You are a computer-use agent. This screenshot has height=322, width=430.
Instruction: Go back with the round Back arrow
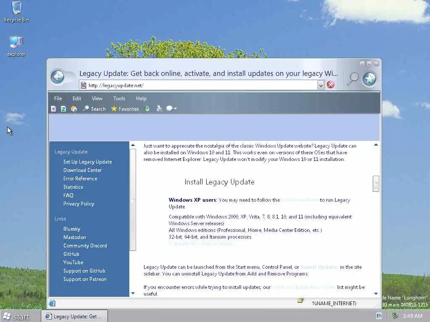pyautogui.click(x=58, y=77)
